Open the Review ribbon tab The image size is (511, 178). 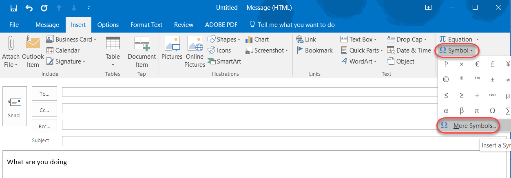(184, 25)
